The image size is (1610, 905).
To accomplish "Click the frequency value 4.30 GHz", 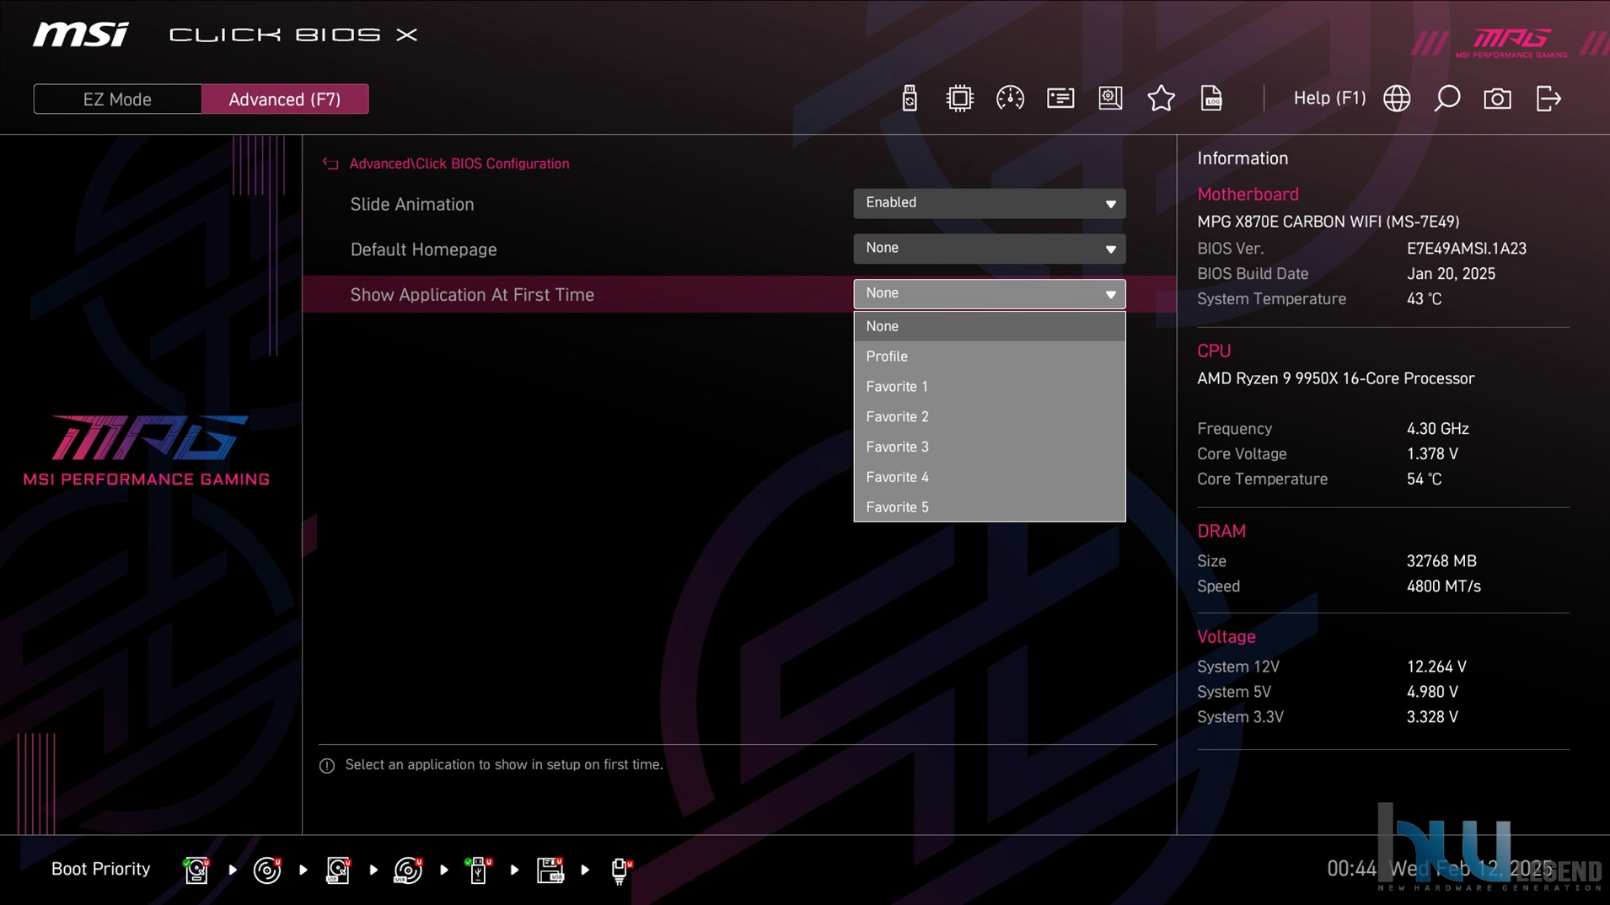I will 1438,429.
